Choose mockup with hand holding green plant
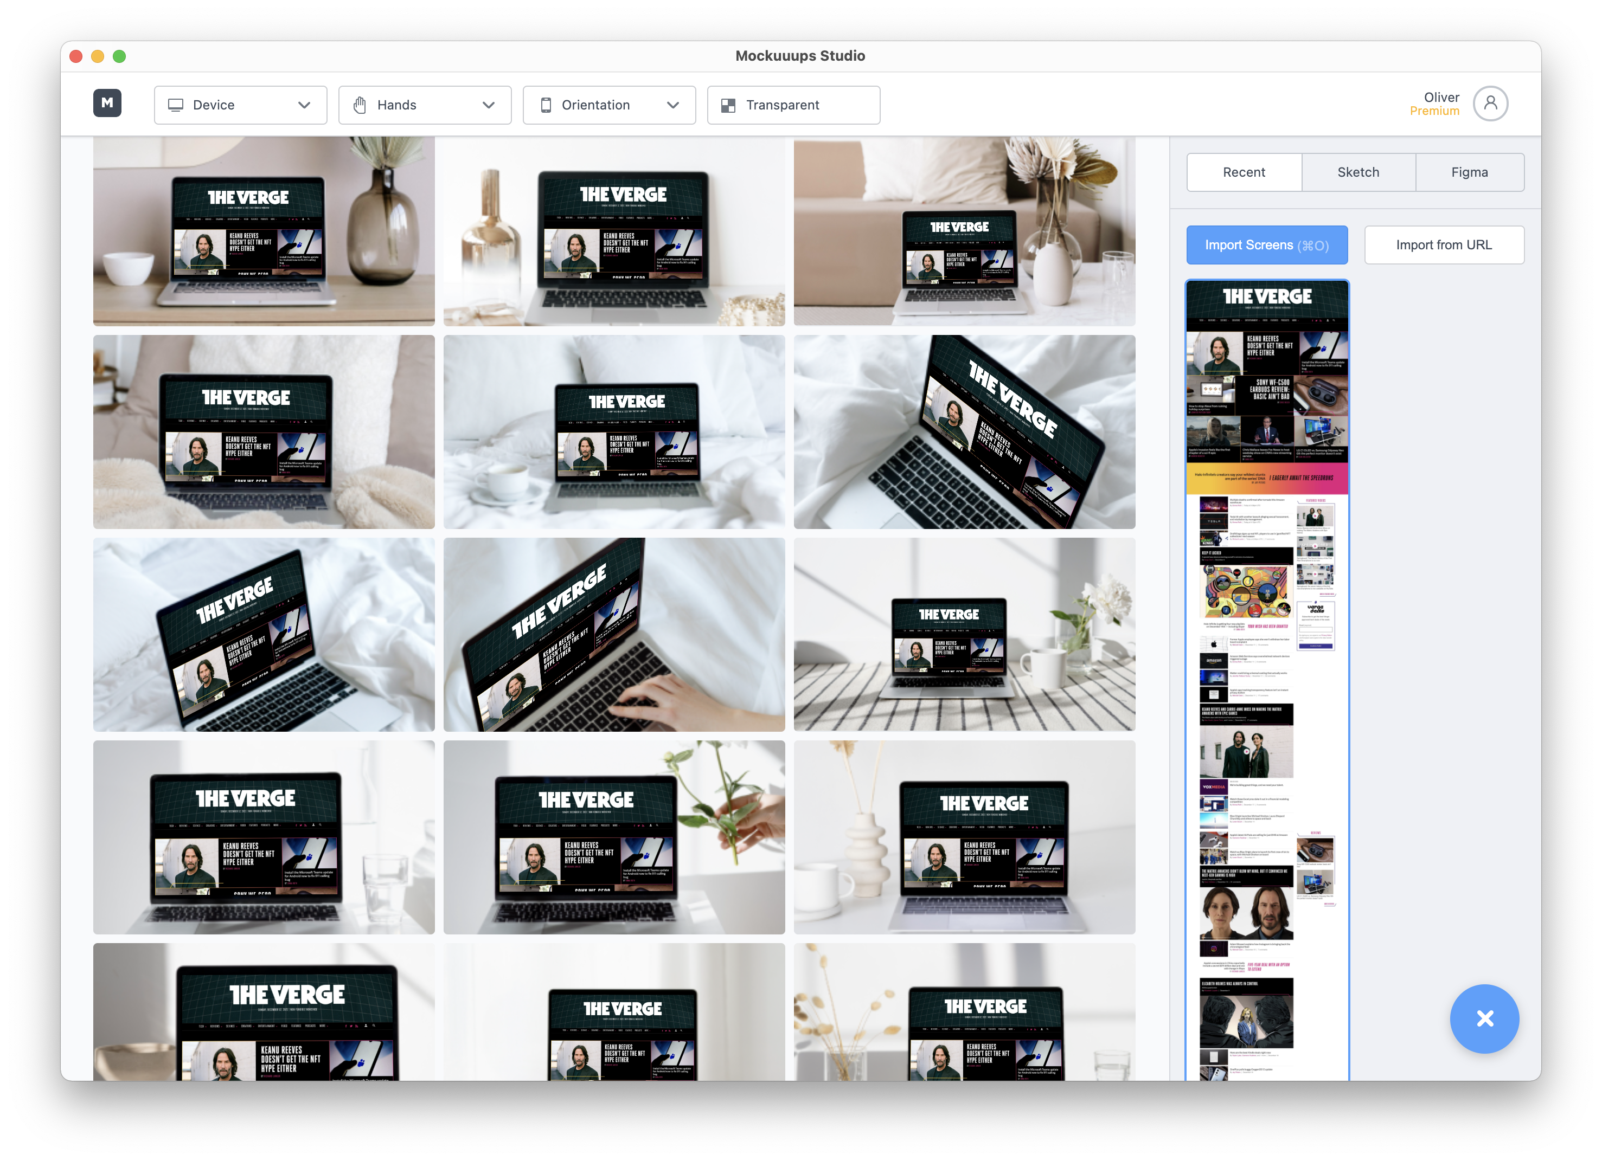This screenshot has width=1602, height=1161. (613, 837)
